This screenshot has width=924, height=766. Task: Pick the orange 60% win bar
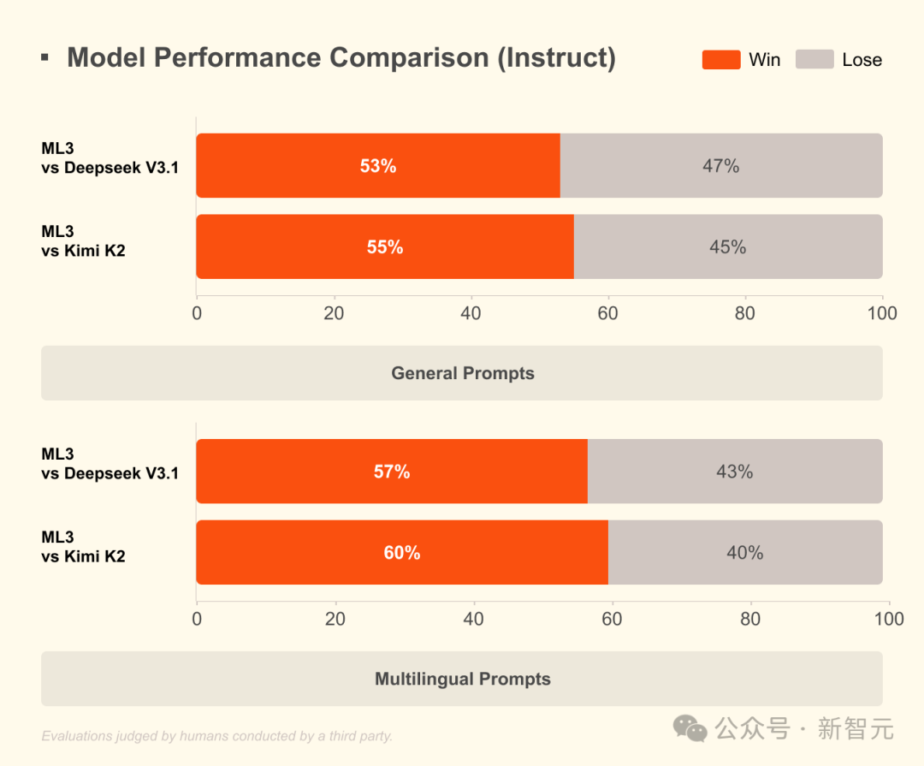click(x=401, y=553)
